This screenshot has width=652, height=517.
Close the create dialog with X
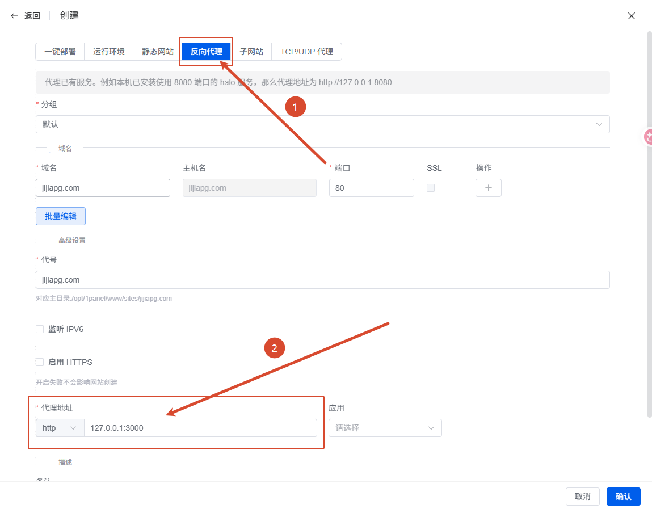[x=631, y=16]
